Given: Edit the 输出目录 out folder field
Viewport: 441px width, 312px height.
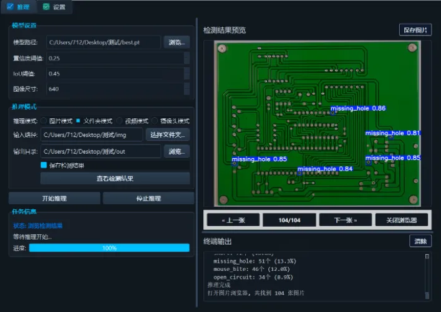Looking at the screenshot, I should 100,151.
